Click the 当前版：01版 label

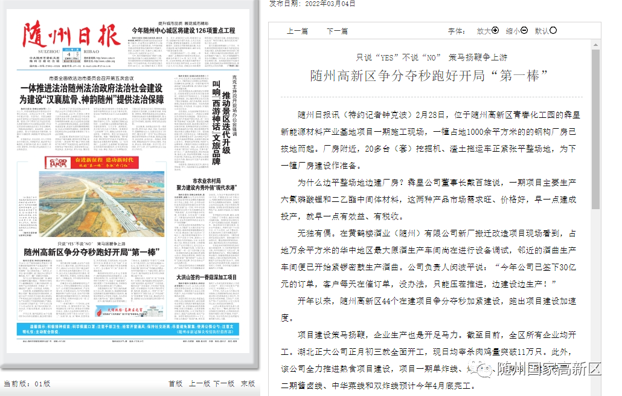click(27, 383)
